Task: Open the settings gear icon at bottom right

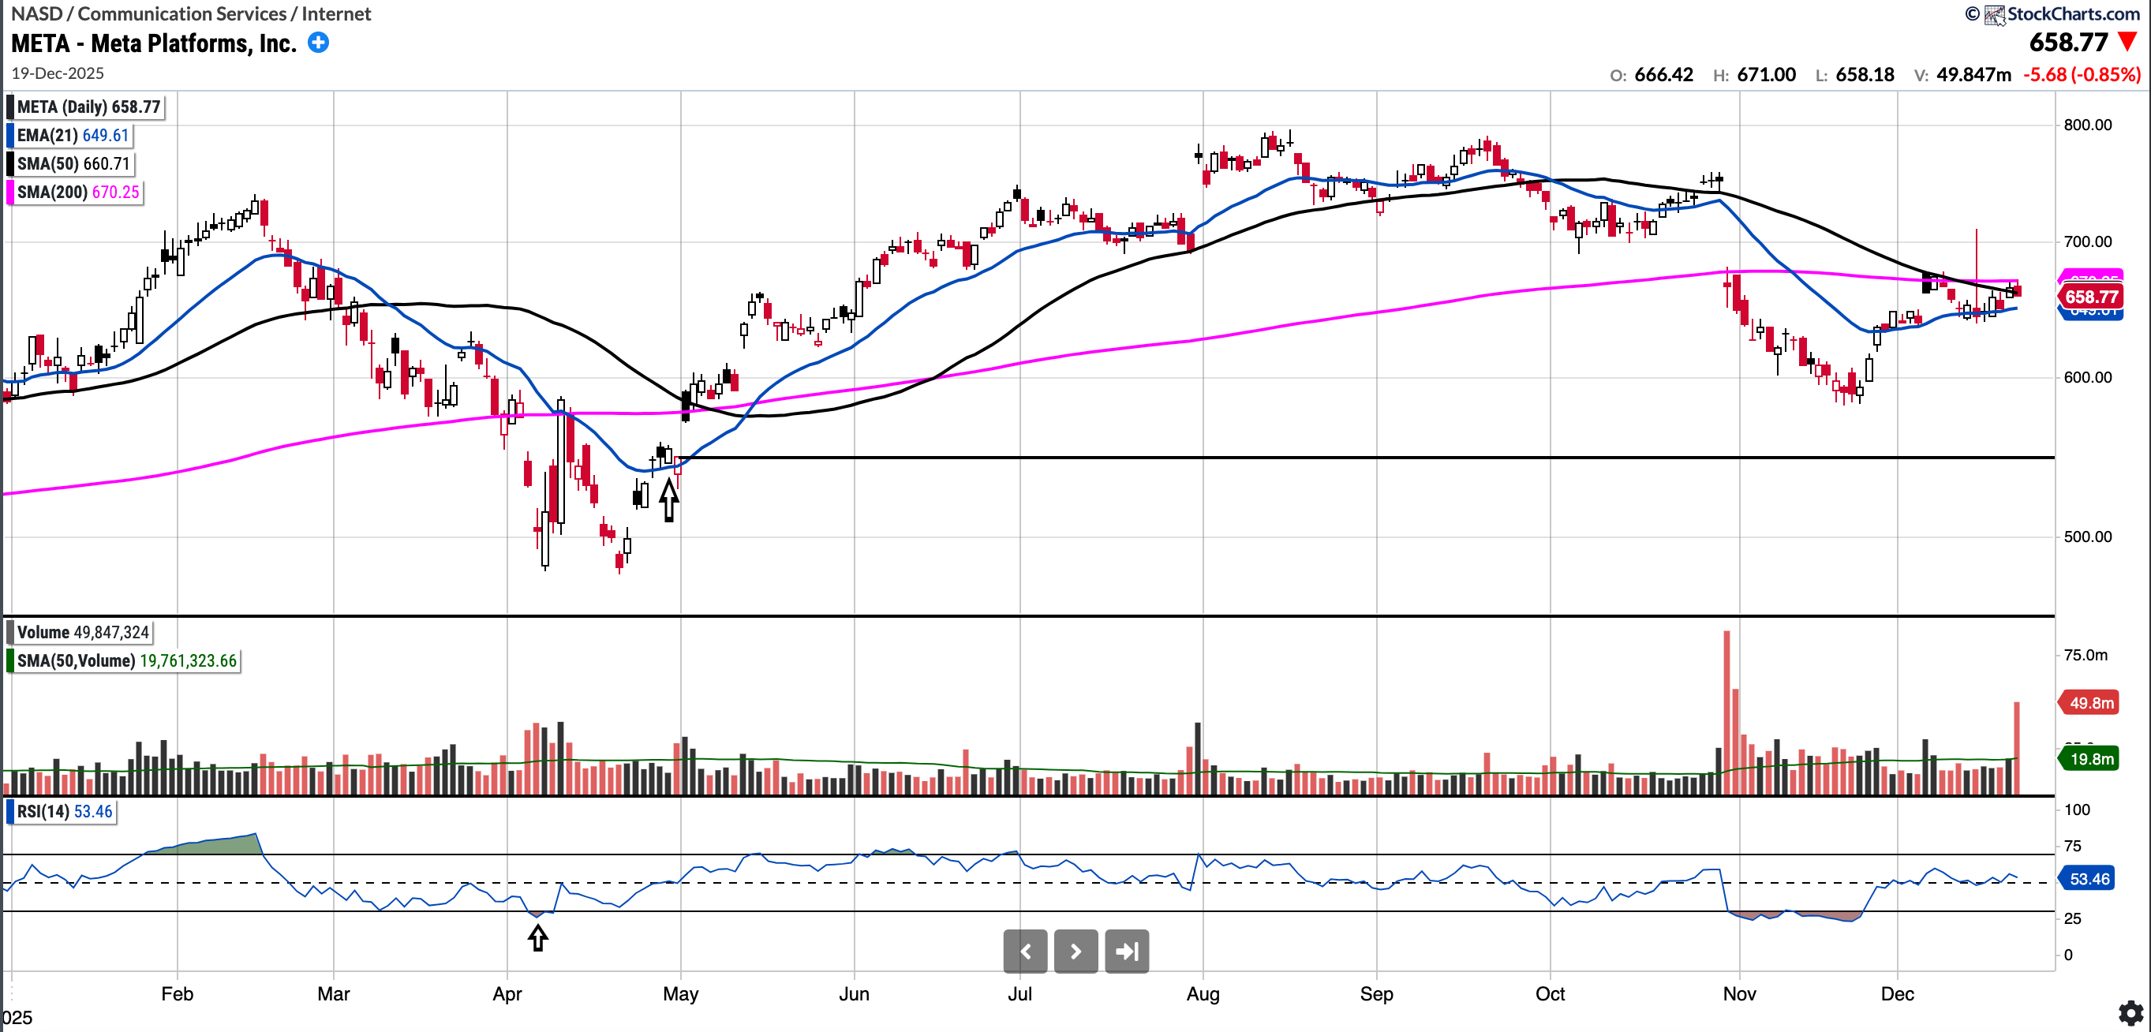Action: [x=2130, y=1012]
